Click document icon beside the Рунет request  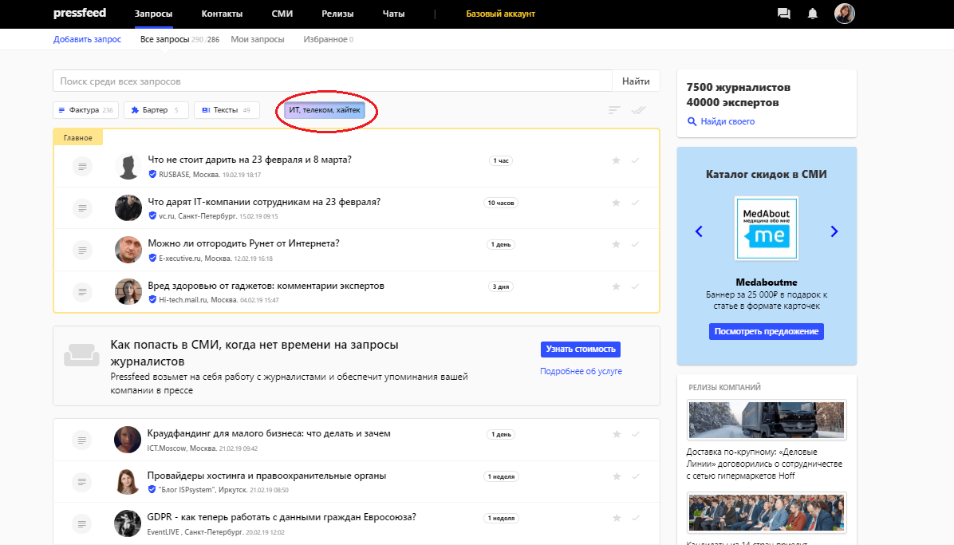(82, 250)
